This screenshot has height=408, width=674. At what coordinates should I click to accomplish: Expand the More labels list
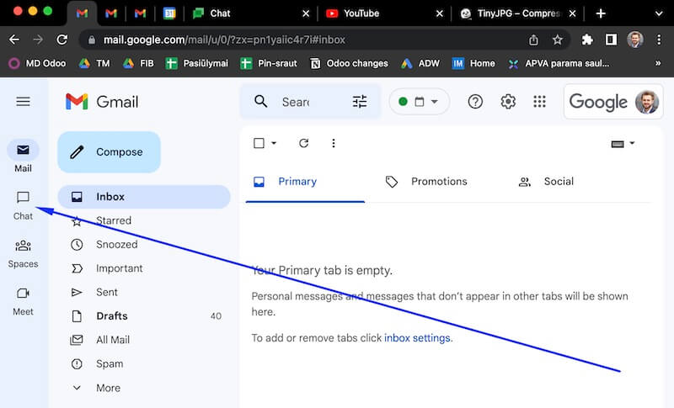(109, 388)
